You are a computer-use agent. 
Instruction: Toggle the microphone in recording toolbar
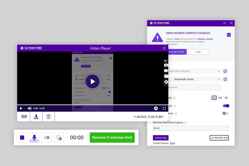pos(34,137)
